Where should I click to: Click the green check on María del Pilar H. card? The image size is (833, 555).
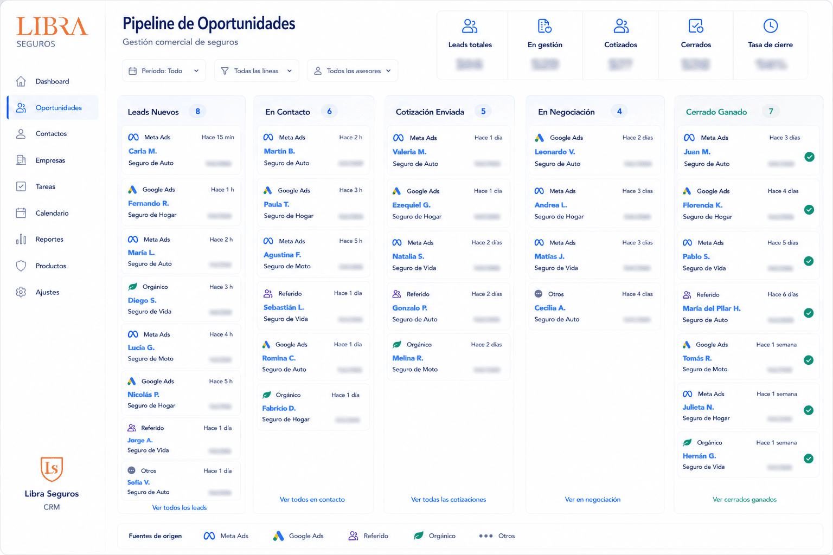click(x=809, y=313)
